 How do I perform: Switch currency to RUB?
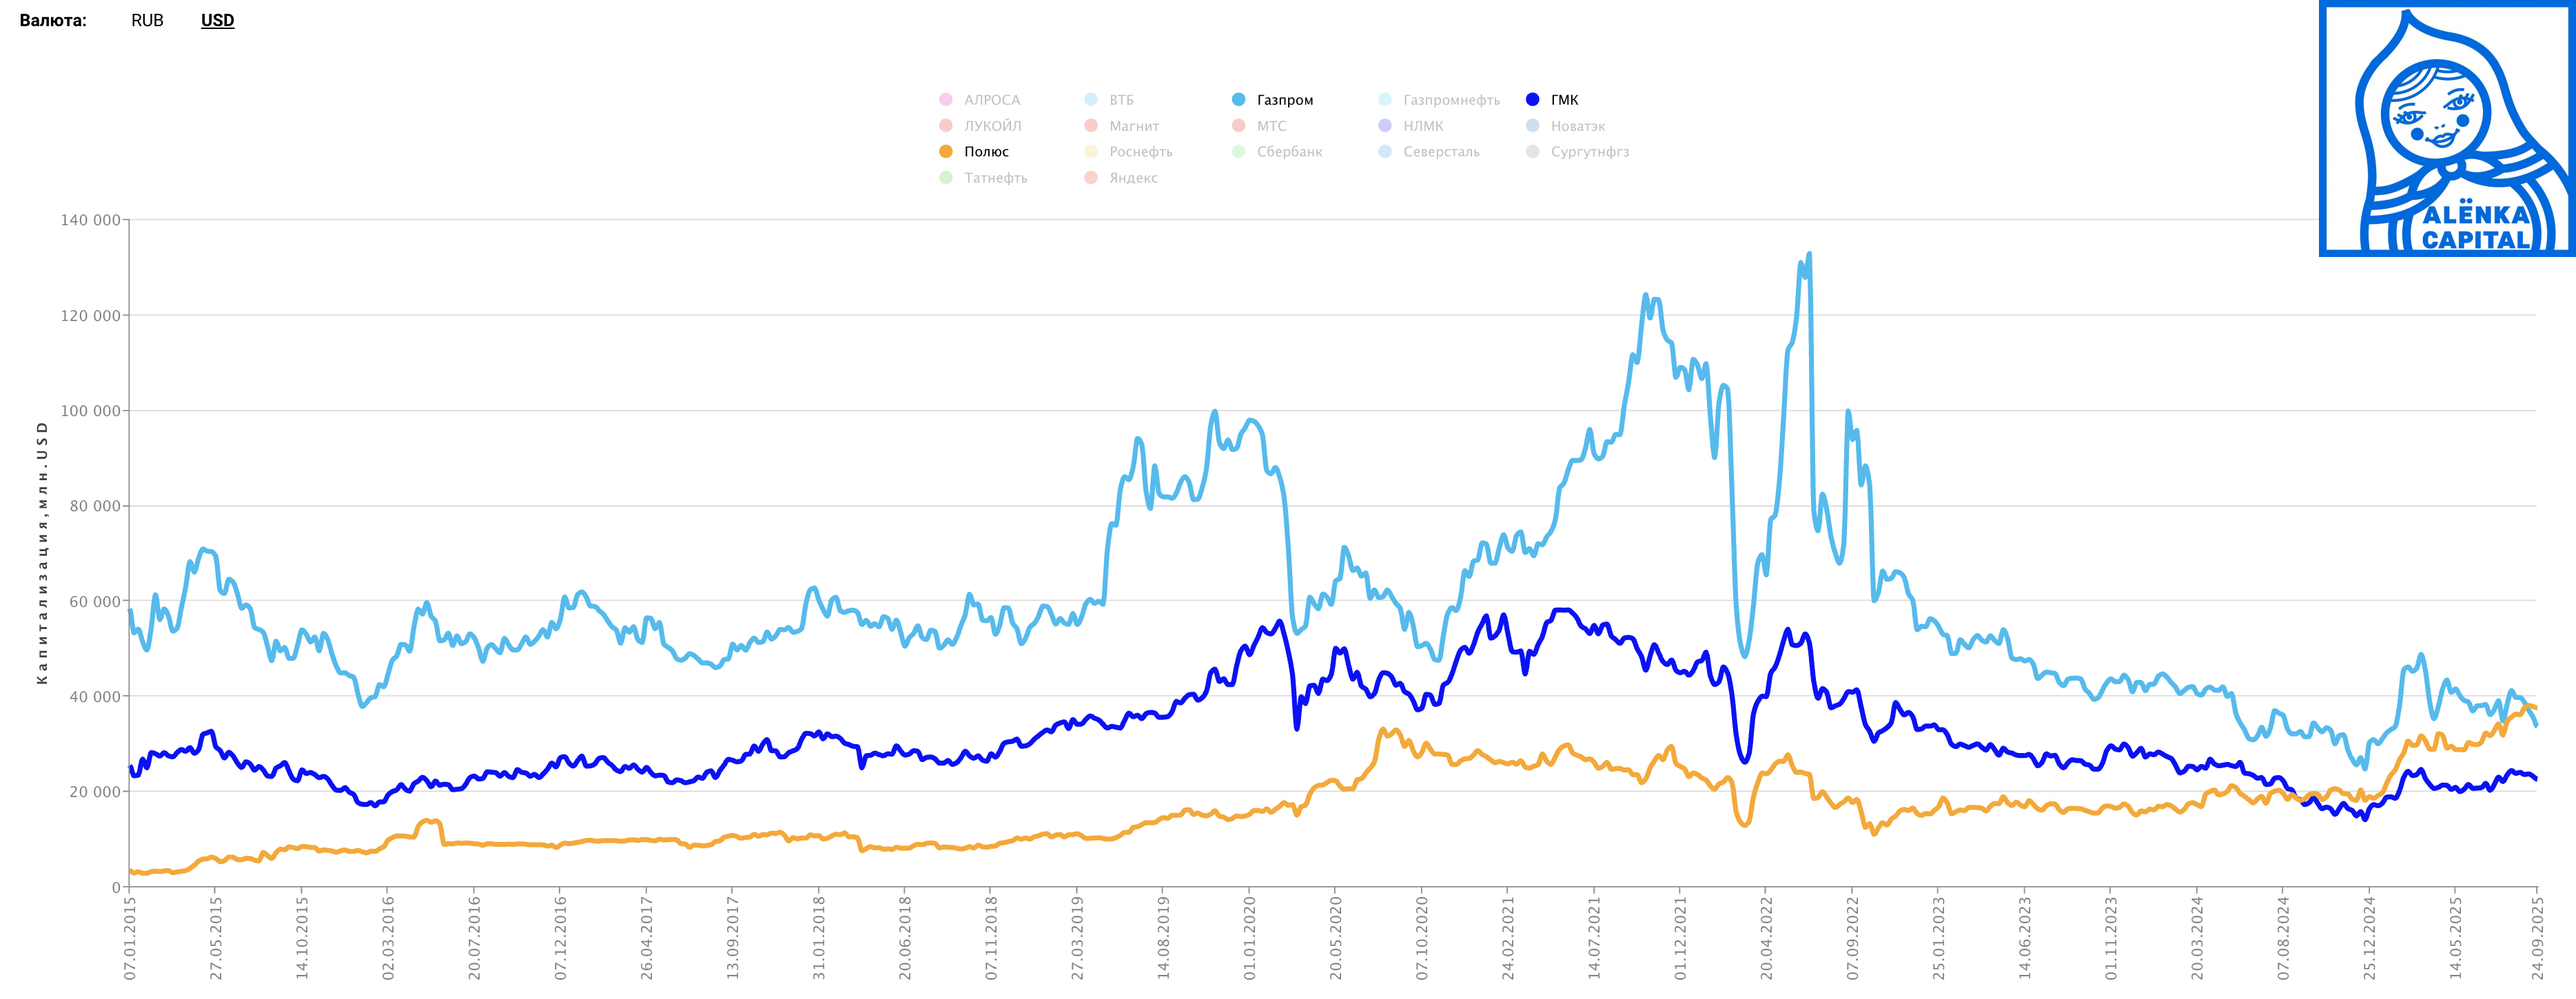pyautogui.click(x=147, y=20)
